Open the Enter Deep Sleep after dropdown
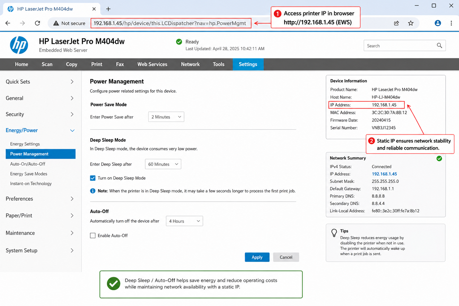The height and width of the screenshot is (306, 459). (163, 164)
